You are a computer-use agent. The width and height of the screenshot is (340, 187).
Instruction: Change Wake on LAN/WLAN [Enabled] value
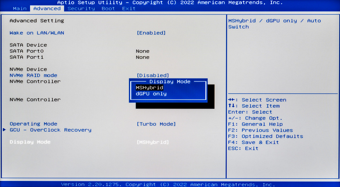click(x=151, y=33)
